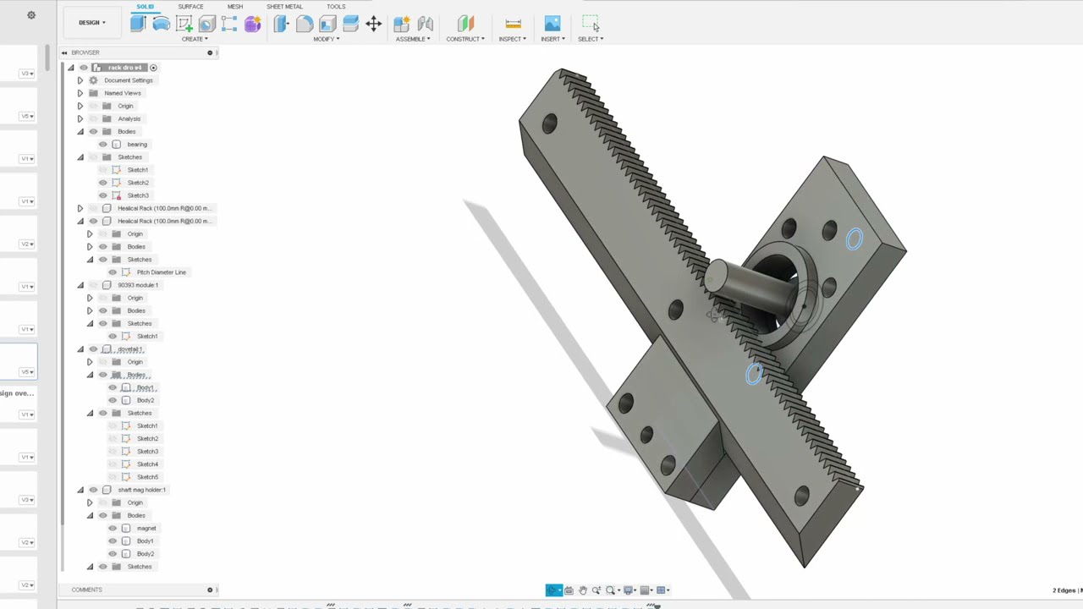Open Display Settings monitor icon
Image resolution: width=1083 pixels, height=609 pixels.
point(629,590)
